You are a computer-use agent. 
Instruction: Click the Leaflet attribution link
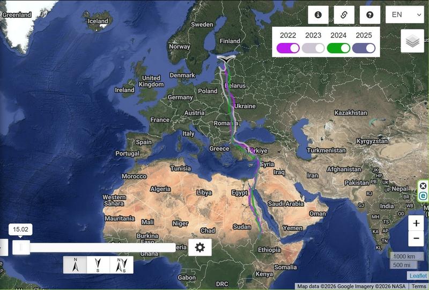[418, 275]
